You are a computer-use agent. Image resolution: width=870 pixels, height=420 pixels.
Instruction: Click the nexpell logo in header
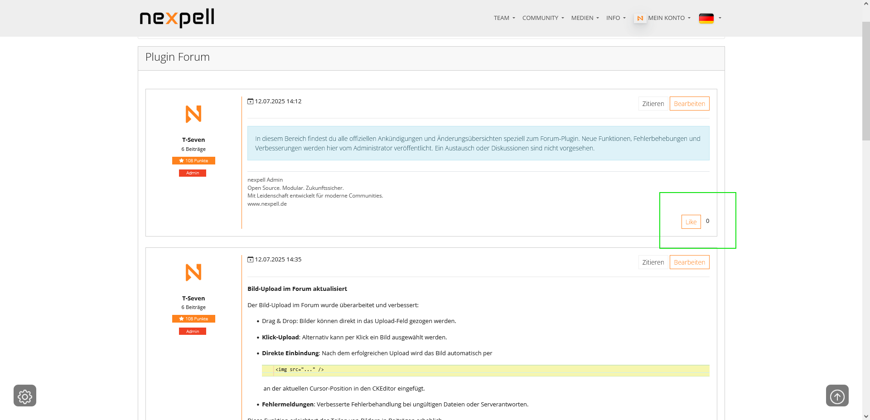(177, 18)
